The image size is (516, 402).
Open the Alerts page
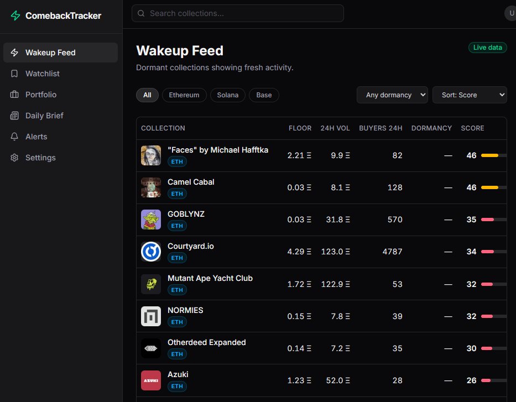(x=60, y=137)
